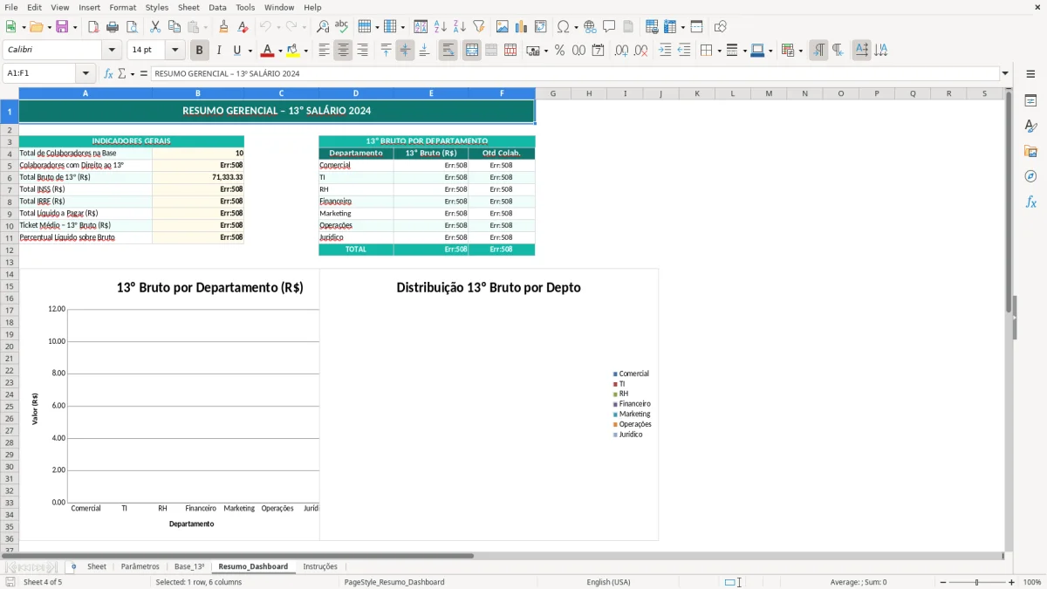The height and width of the screenshot is (589, 1047).
Task: Apply the red Font Color swatch
Action: (267, 51)
